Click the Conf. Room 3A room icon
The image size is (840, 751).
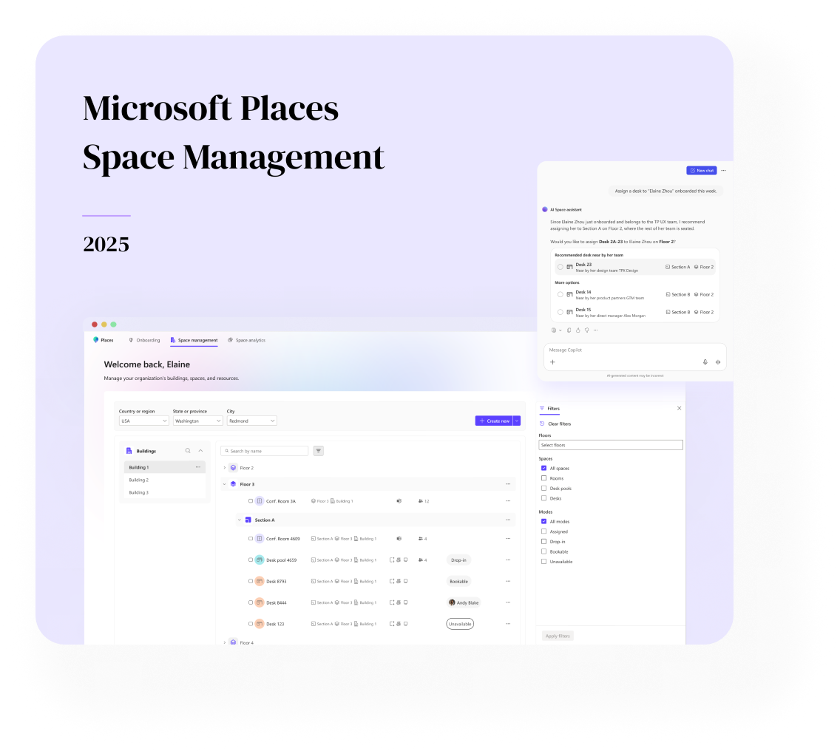click(260, 501)
